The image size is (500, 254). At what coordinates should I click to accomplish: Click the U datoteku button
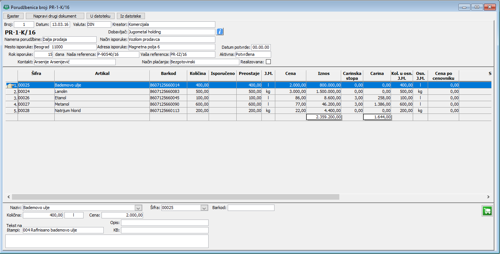[x=100, y=16]
